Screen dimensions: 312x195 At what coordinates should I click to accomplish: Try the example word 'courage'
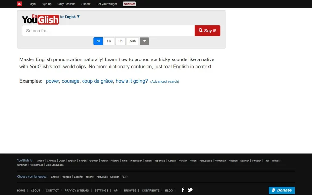point(71,81)
